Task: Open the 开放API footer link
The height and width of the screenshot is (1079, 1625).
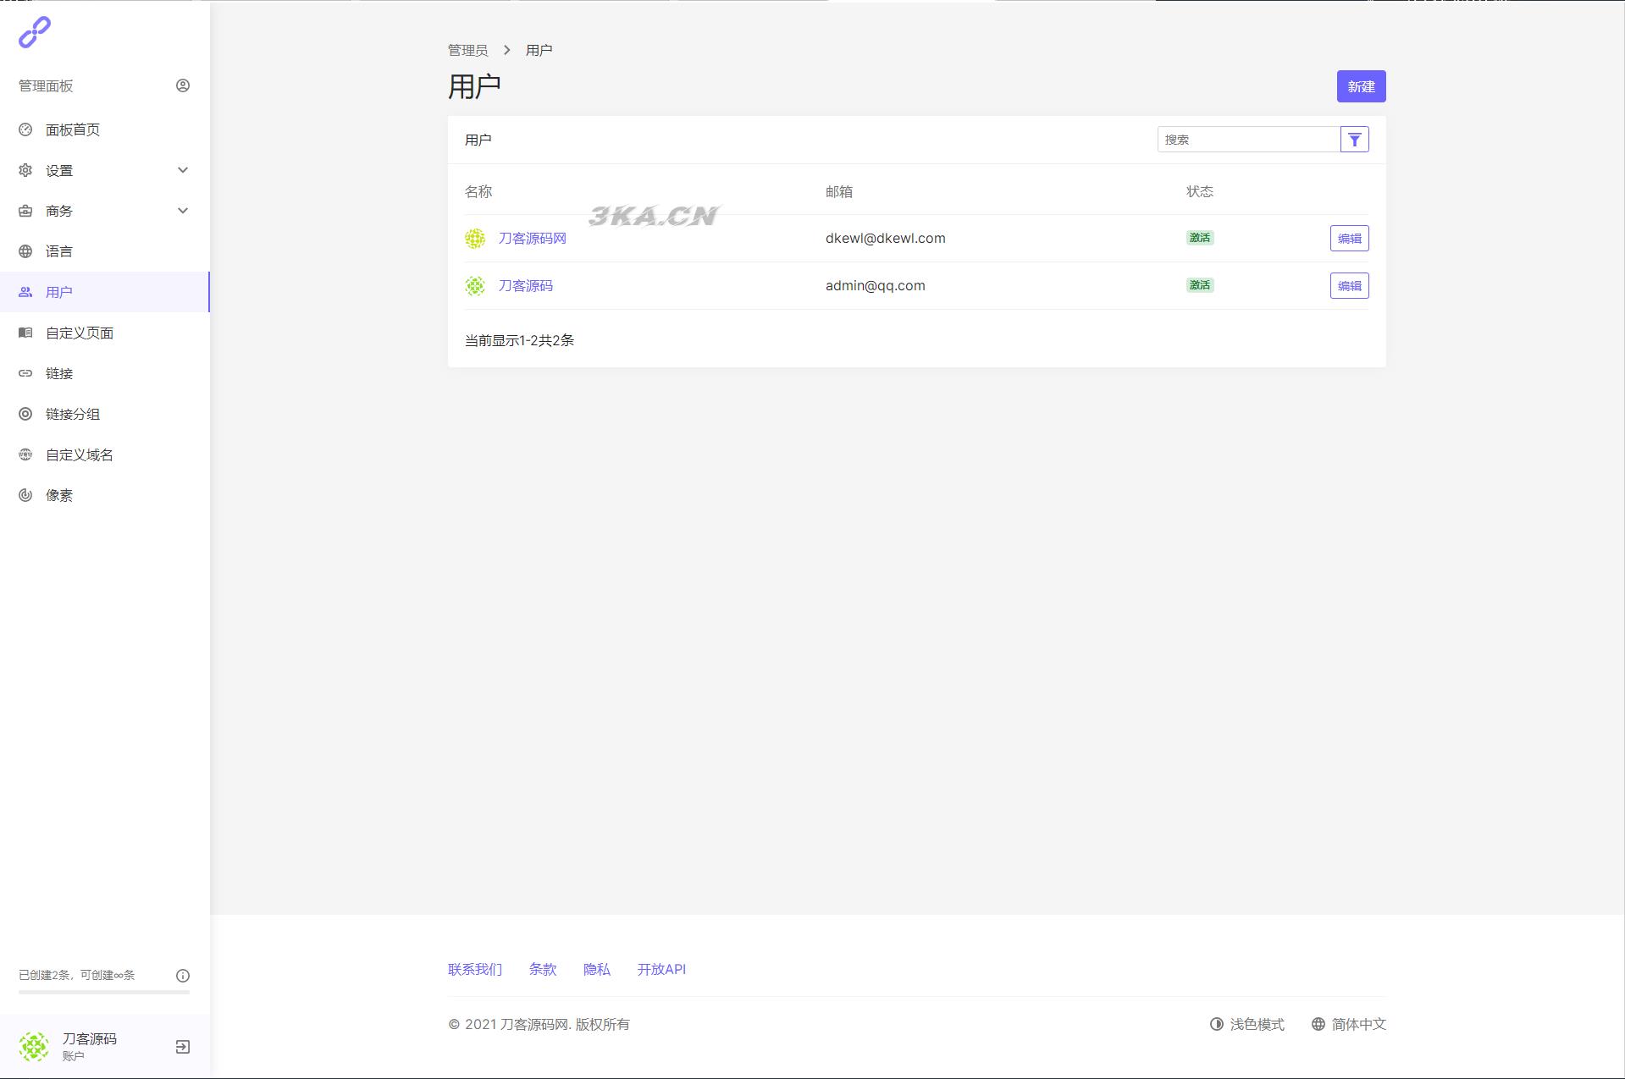Action: tap(661, 969)
